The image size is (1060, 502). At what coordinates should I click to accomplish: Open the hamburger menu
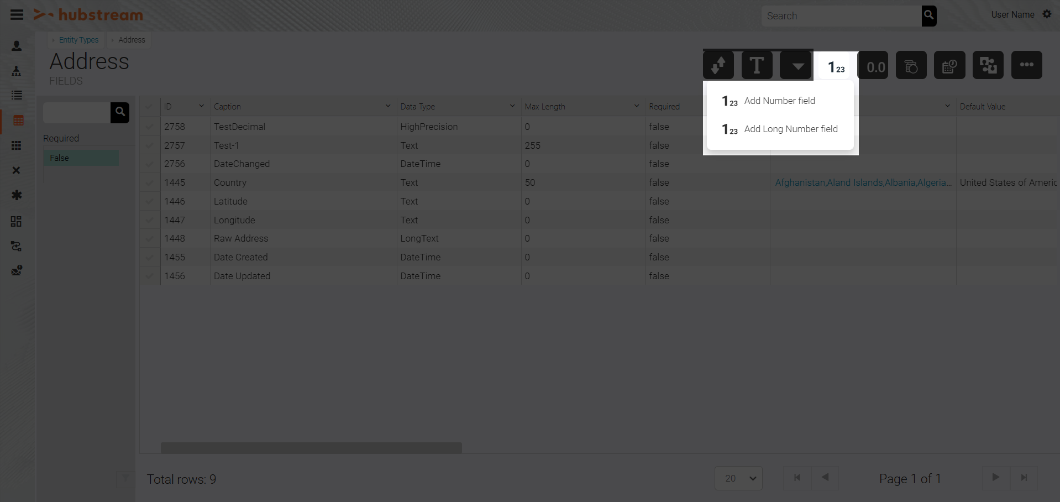17,15
